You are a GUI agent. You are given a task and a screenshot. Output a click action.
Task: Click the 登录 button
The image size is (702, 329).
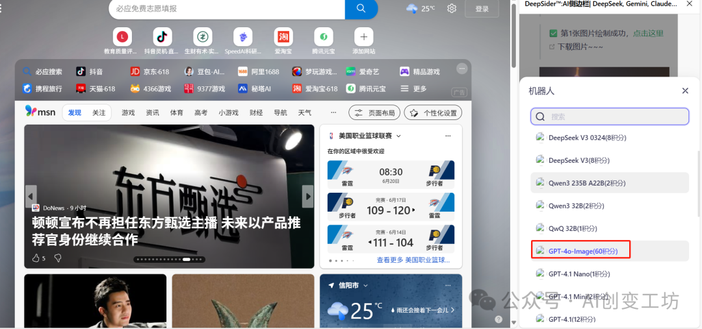click(482, 8)
